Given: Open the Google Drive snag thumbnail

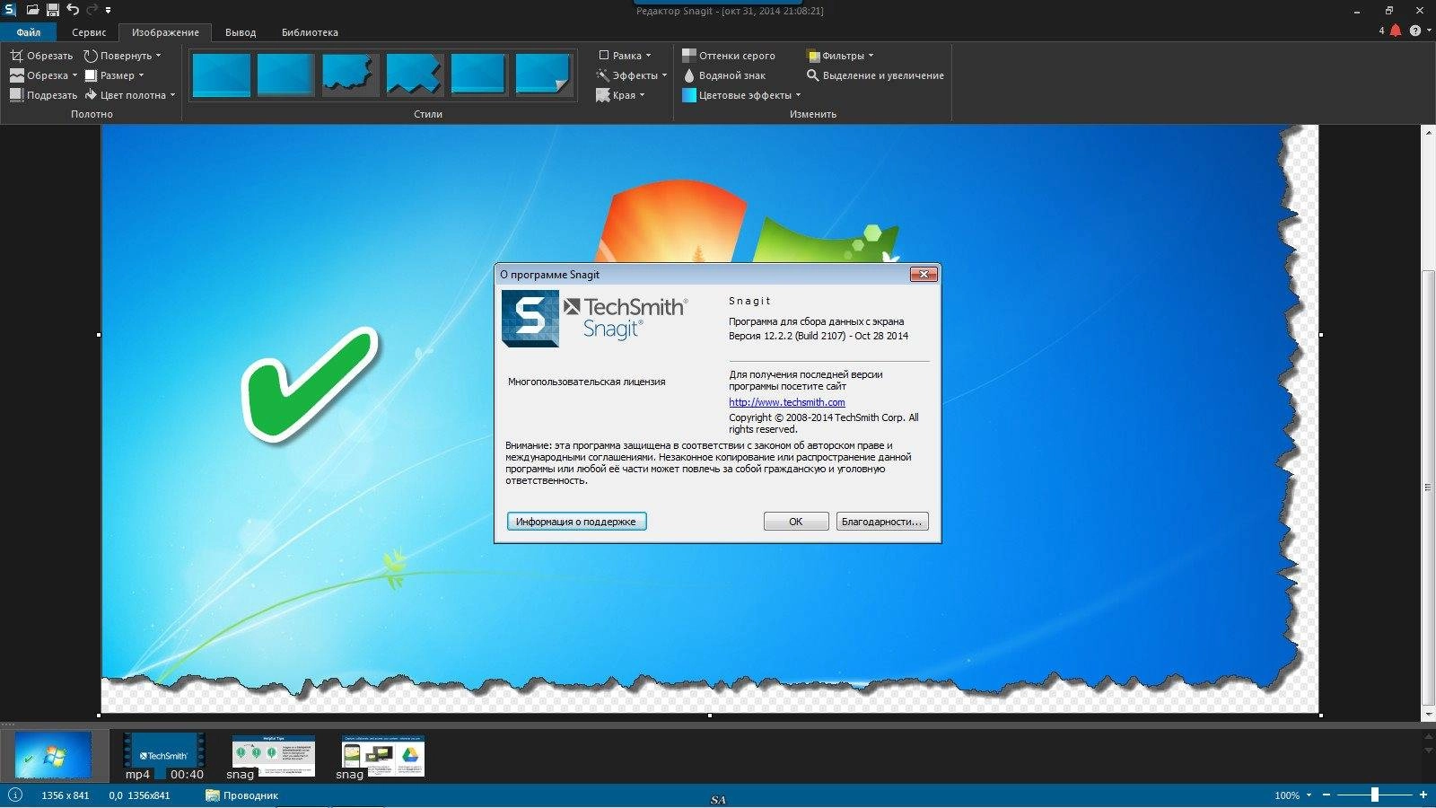Looking at the screenshot, I should click(383, 756).
